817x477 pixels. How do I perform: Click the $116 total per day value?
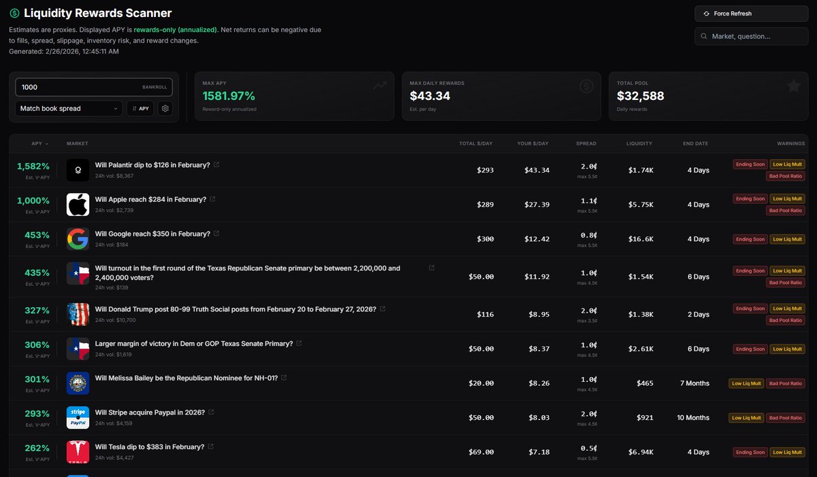pyautogui.click(x=485, y=314)
